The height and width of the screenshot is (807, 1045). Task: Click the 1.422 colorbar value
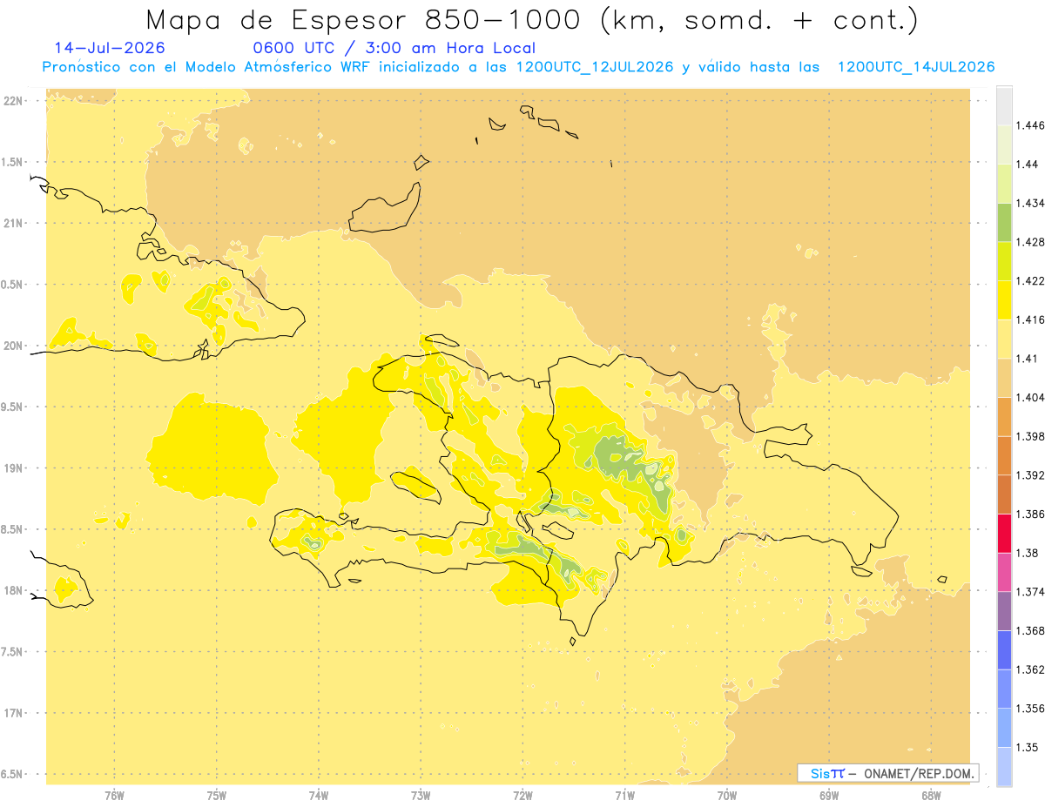pos(1029,280)
